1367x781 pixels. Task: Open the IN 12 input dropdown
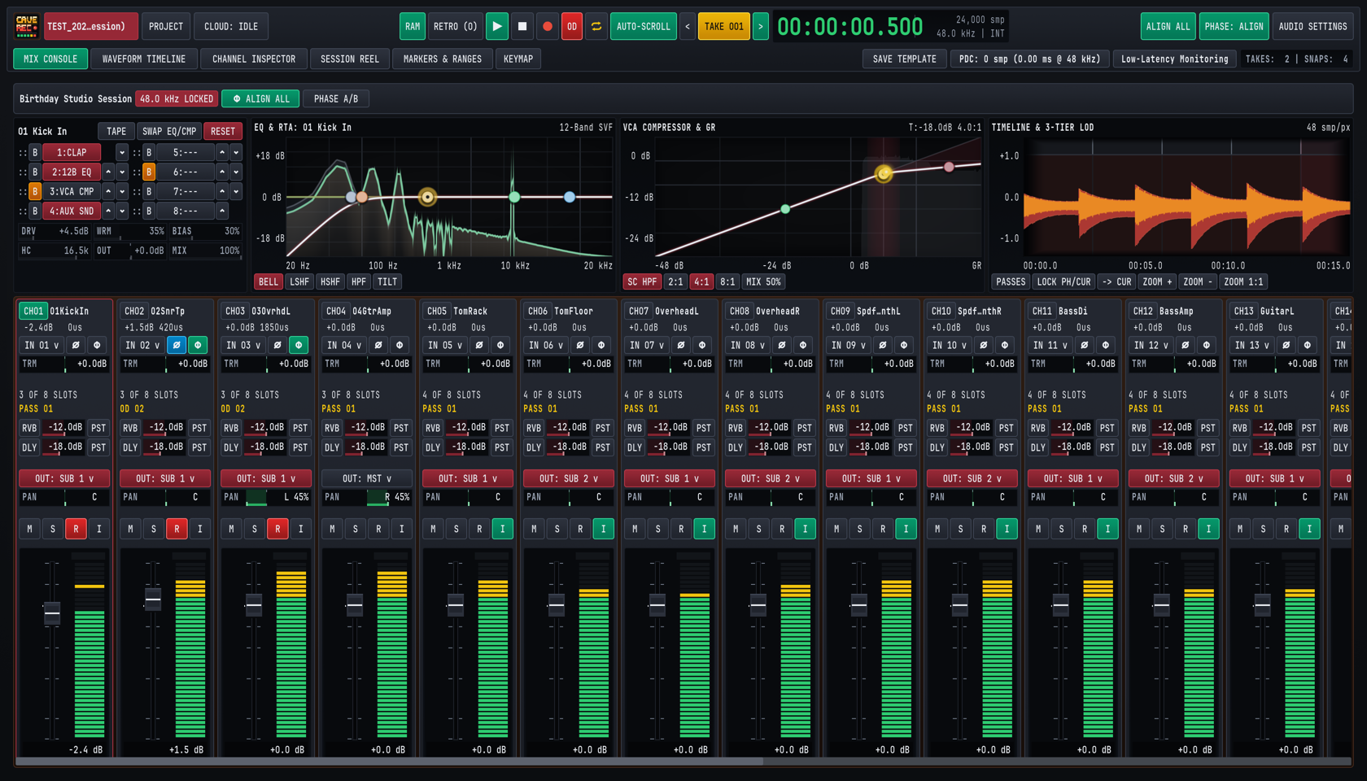pyautogui.click(x=1151, y=345)
